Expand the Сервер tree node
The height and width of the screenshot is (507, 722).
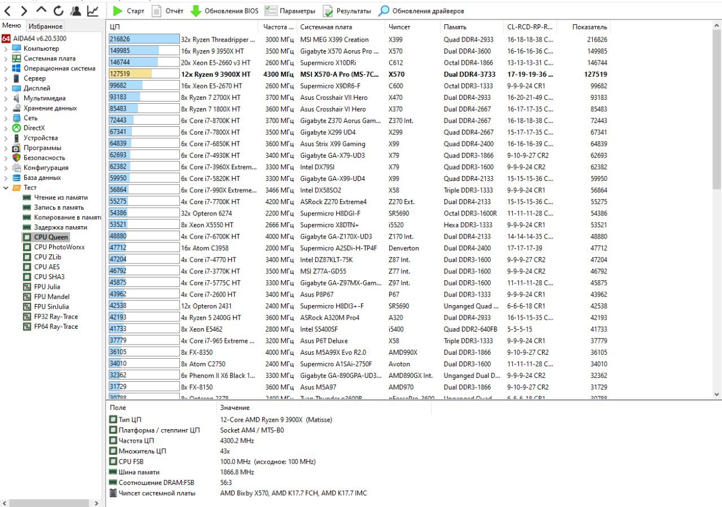coord(6,78)
